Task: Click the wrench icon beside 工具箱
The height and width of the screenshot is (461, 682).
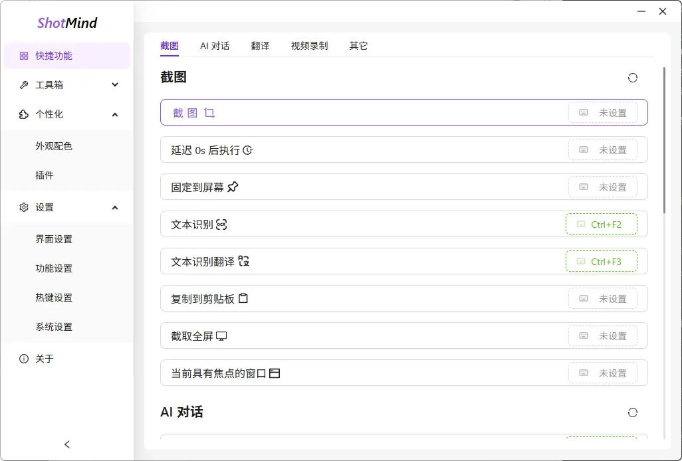Action: point(24,85)
